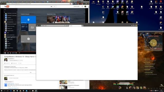
Task: Select the open Internet Explorer tab
Action: [75, 26]
